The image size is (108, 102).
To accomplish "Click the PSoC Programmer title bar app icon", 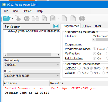I will pos(4,5).
